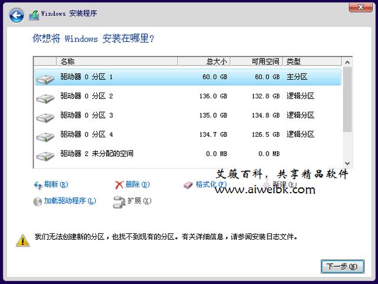Click the blue back arrow button

point(17,15)
